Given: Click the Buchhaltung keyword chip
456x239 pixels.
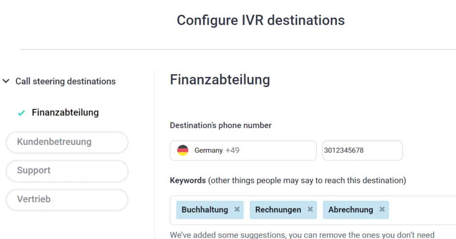Looking at the screenshot, I should [205, 209].
